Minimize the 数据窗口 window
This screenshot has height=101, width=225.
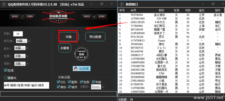click(202, 4)
